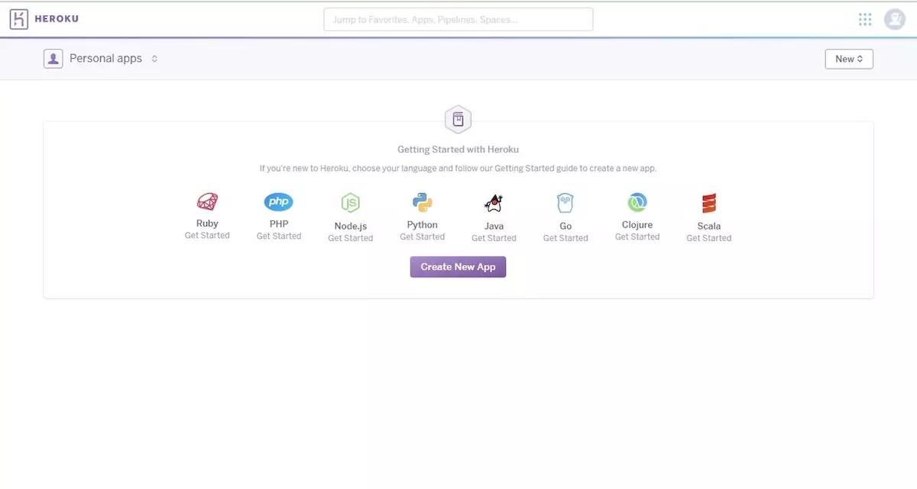Image resolution: width=917 pixels, height=489 pixels.
Task: Select the Scala logo icon
Action: [x=709, y=204]
